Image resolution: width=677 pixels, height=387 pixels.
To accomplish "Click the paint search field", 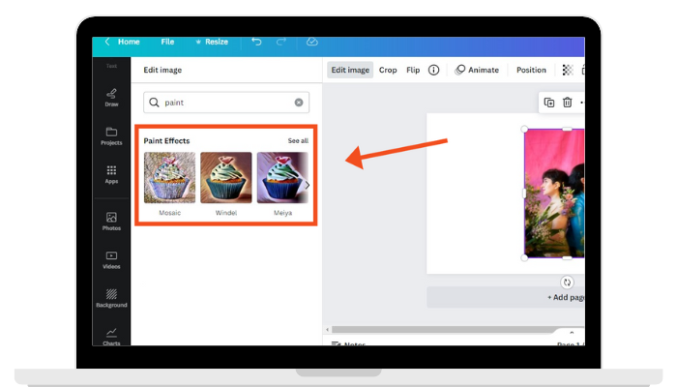I will [226, 103].
